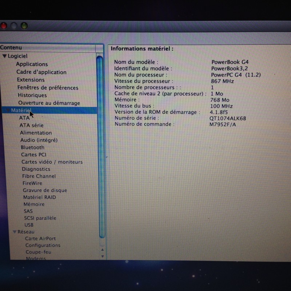Open FireWire entry
The height and width of the screenshot is (291, 291).
point(32,183)
